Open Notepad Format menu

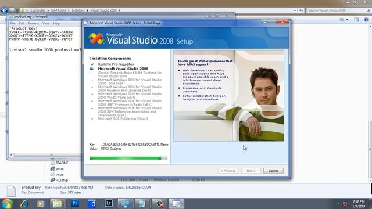[33, 23]
